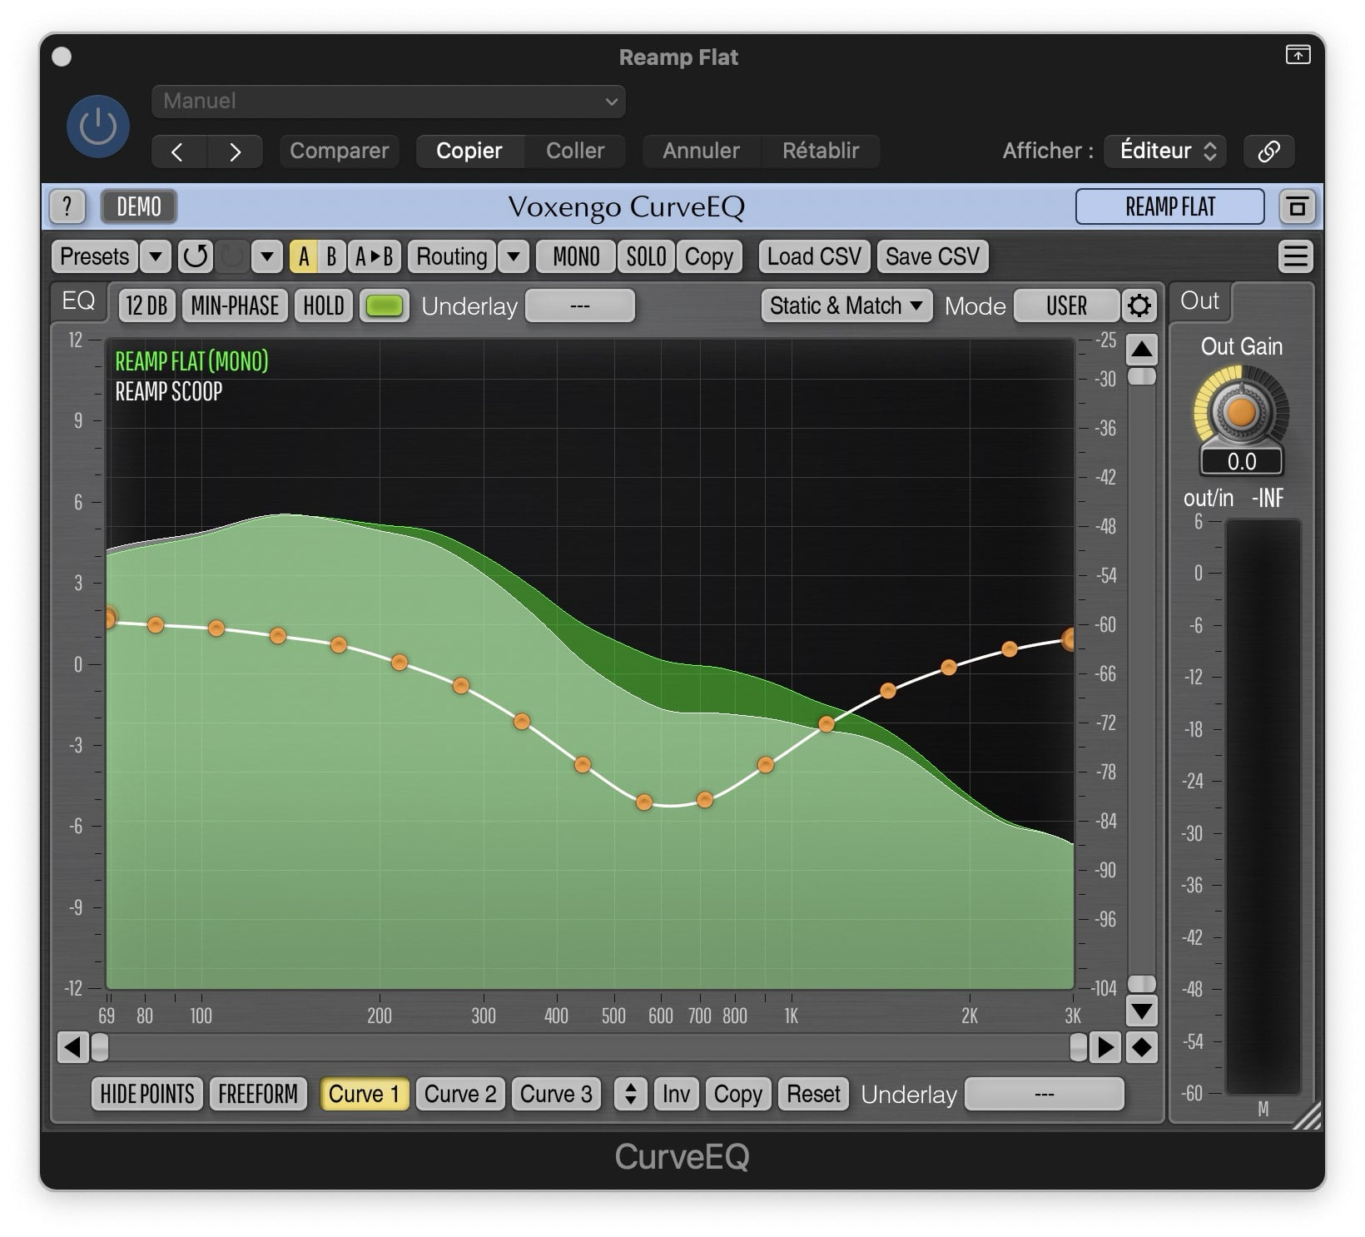
Task: Click the DEMO badge button
Action: click(x=139, y=206)
